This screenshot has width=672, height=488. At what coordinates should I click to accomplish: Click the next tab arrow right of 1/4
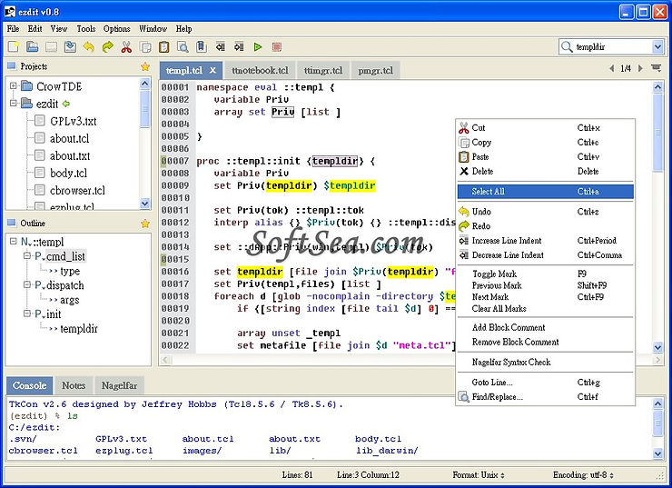[x=640, y=68]
